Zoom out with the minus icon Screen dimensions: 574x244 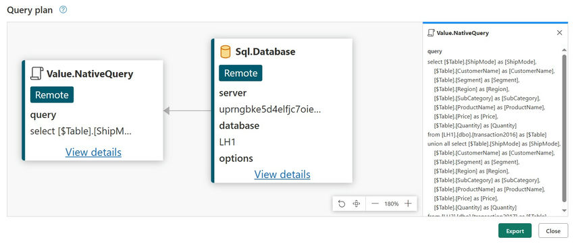pyautogui.click(x=375, y=204)
